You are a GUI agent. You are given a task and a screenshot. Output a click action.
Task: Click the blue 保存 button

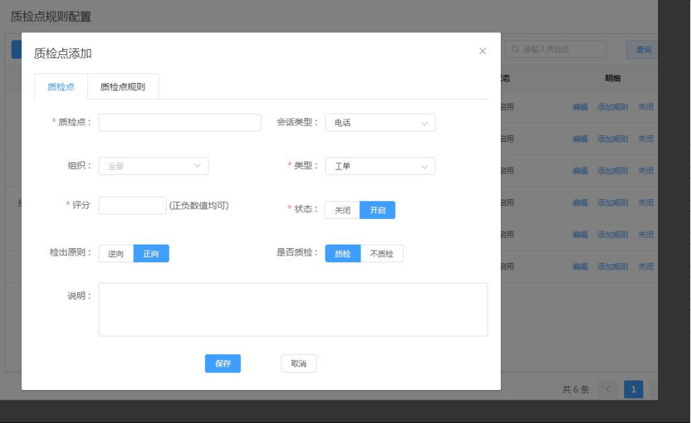[x=223, y=364]
